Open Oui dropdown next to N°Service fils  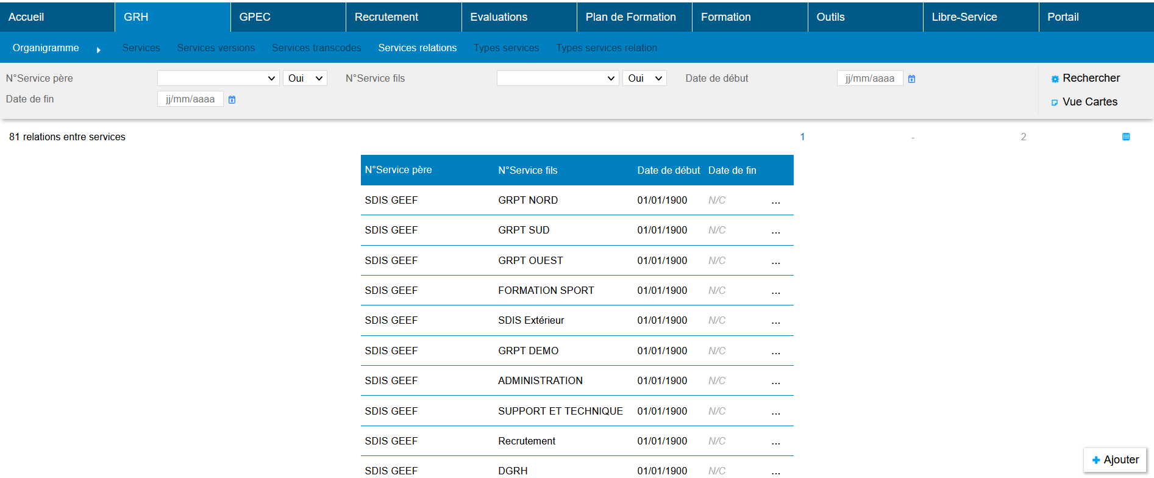pyautogui.click(x=644, y=78)
